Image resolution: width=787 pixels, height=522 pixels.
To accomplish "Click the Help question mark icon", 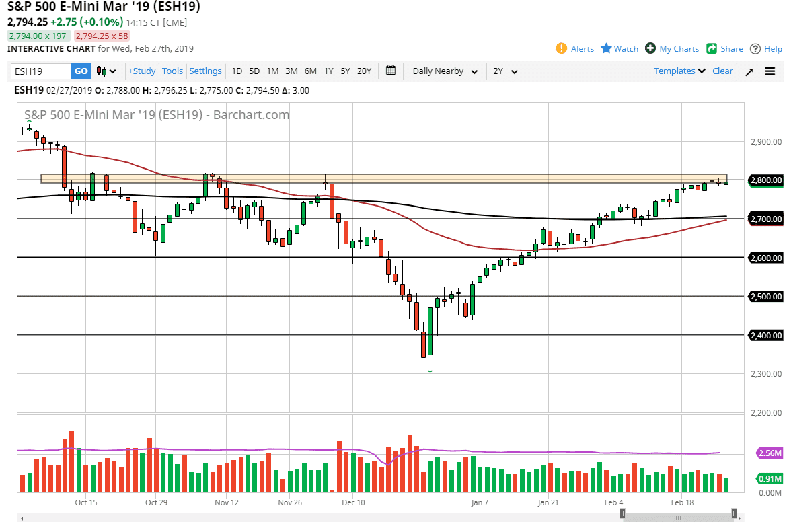I will (x=755, y=48).
